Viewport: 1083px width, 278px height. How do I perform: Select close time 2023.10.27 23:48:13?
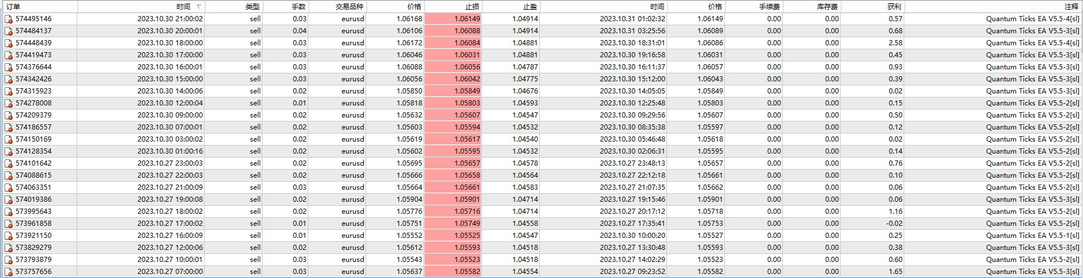click(x=633, y=163)
